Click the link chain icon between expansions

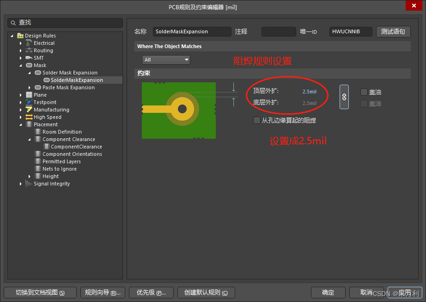[x=344, y=97]
